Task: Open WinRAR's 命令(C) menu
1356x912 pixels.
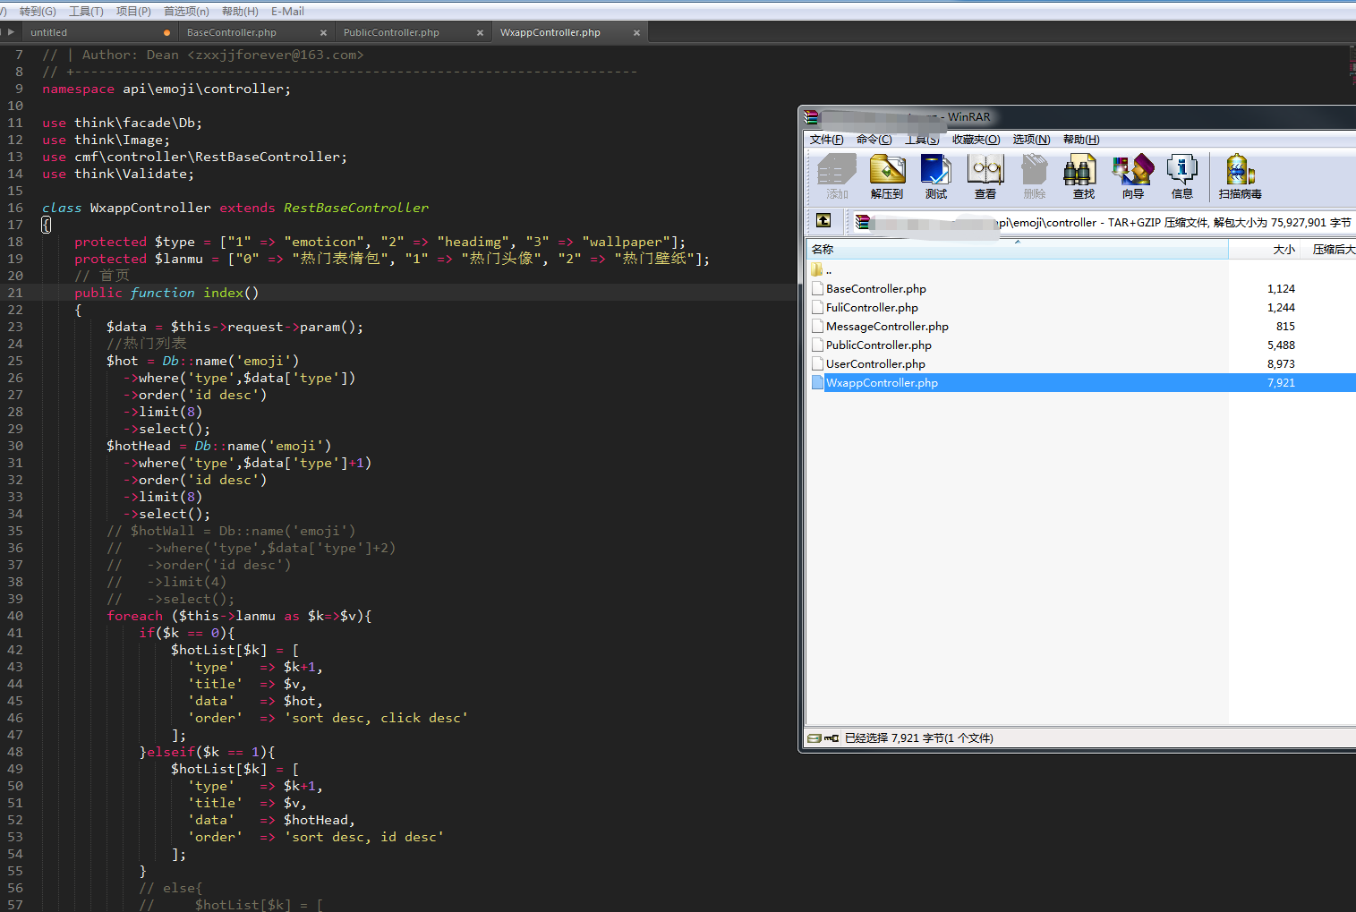Action: point(874,140)
